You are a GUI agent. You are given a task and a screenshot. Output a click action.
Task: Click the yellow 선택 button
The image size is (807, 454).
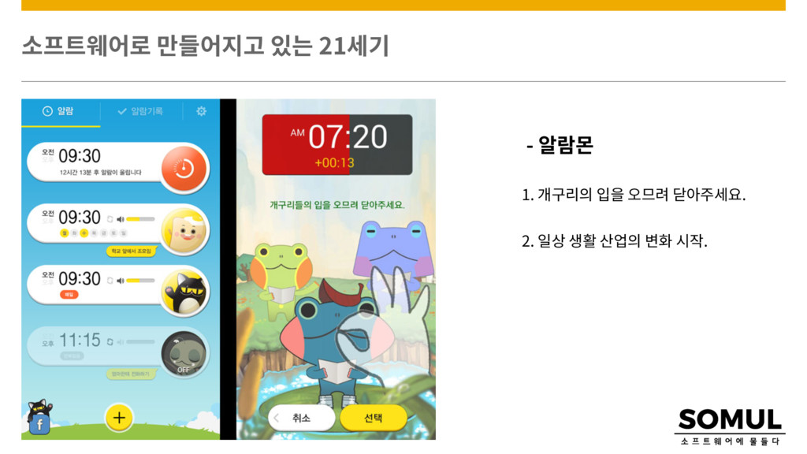373,418
